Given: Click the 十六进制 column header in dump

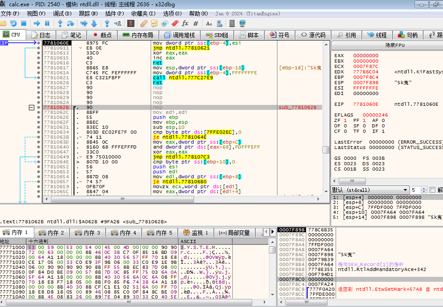Looking at the screenshot, I should [103, 241].
